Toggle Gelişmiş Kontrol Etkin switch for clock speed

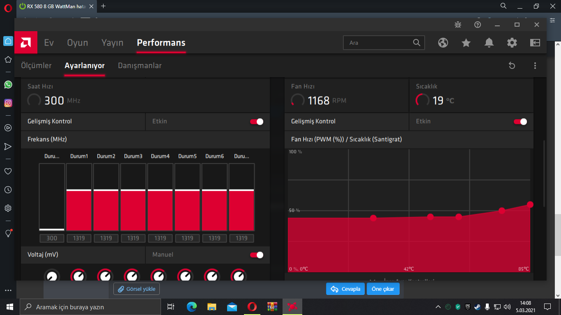(x=257, y=121)
